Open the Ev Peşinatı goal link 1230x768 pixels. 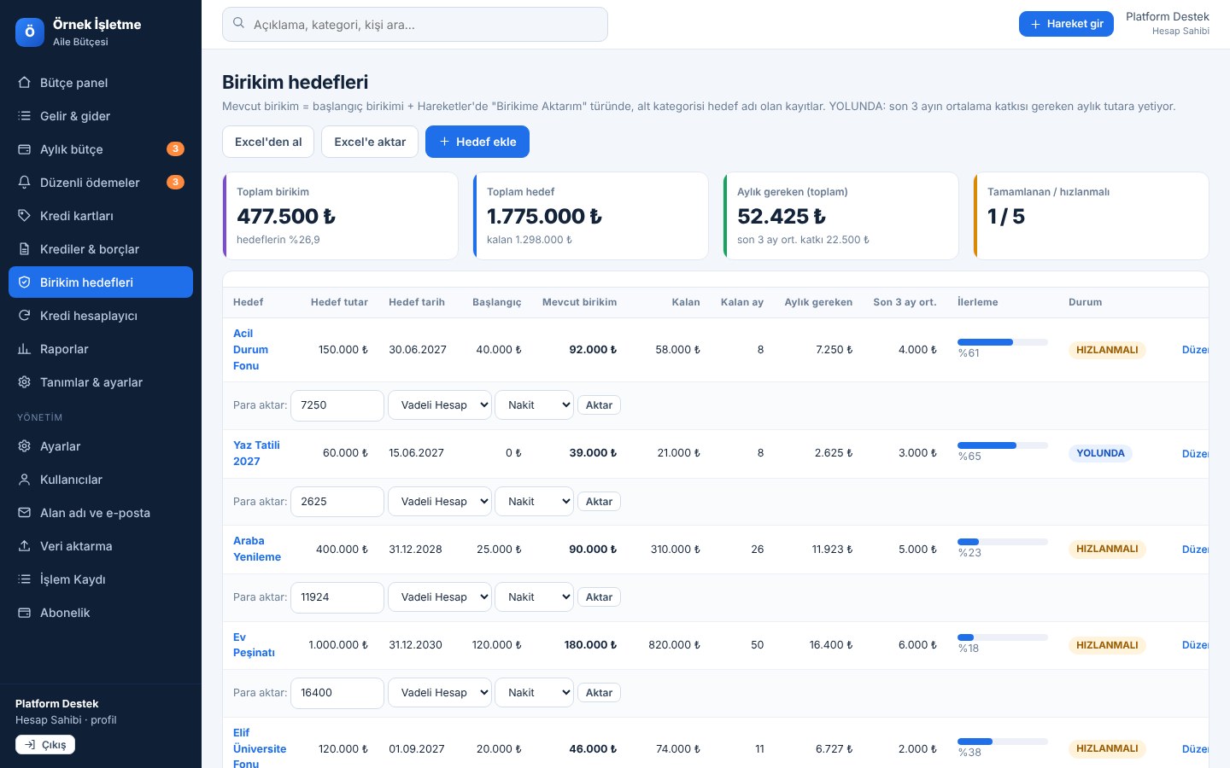[254, 645]
